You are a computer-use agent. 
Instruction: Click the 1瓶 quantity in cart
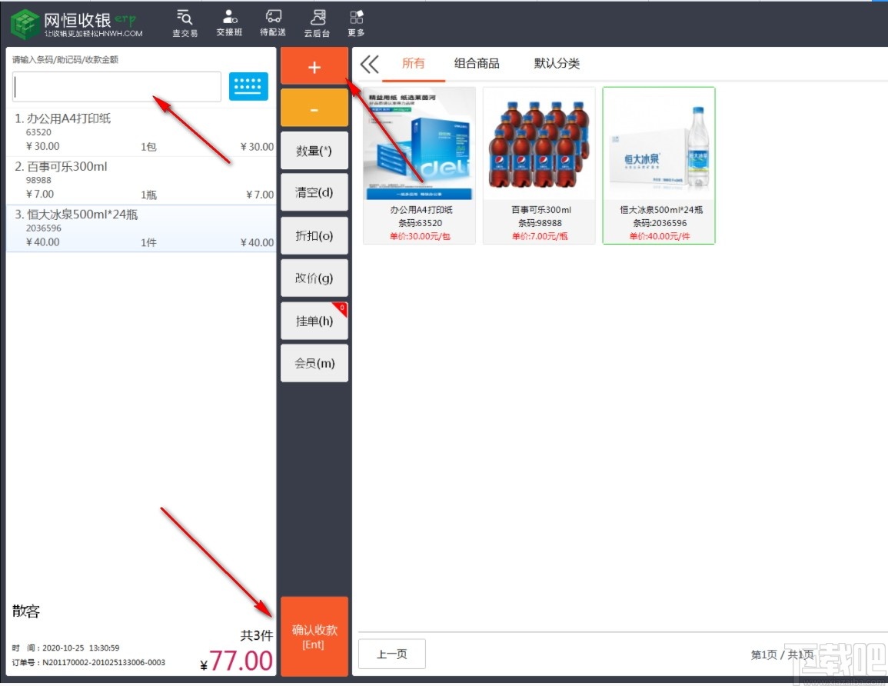pos(148,195)
